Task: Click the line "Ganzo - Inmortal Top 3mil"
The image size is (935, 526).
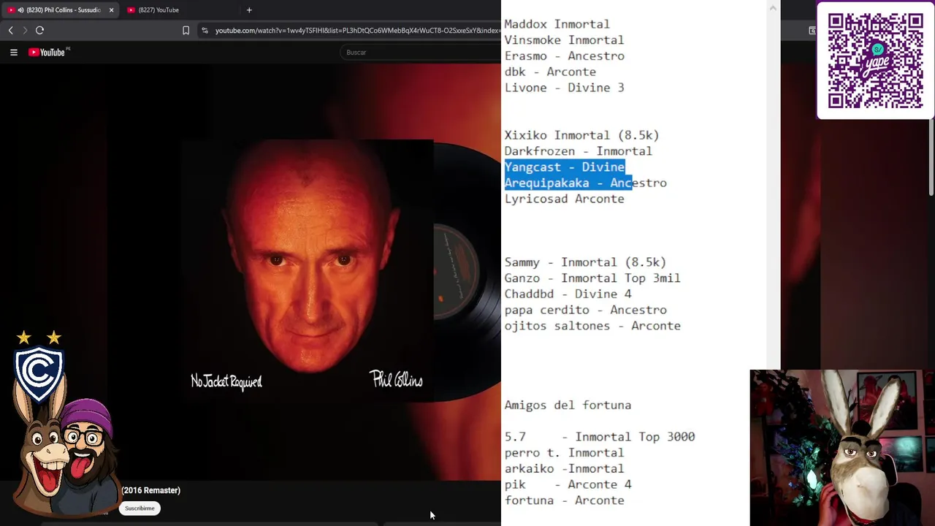Action: point(592,278)
